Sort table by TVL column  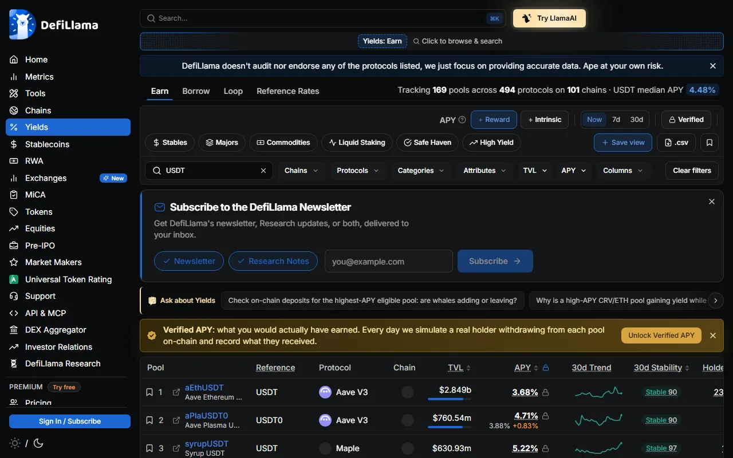tap(459, 368)
